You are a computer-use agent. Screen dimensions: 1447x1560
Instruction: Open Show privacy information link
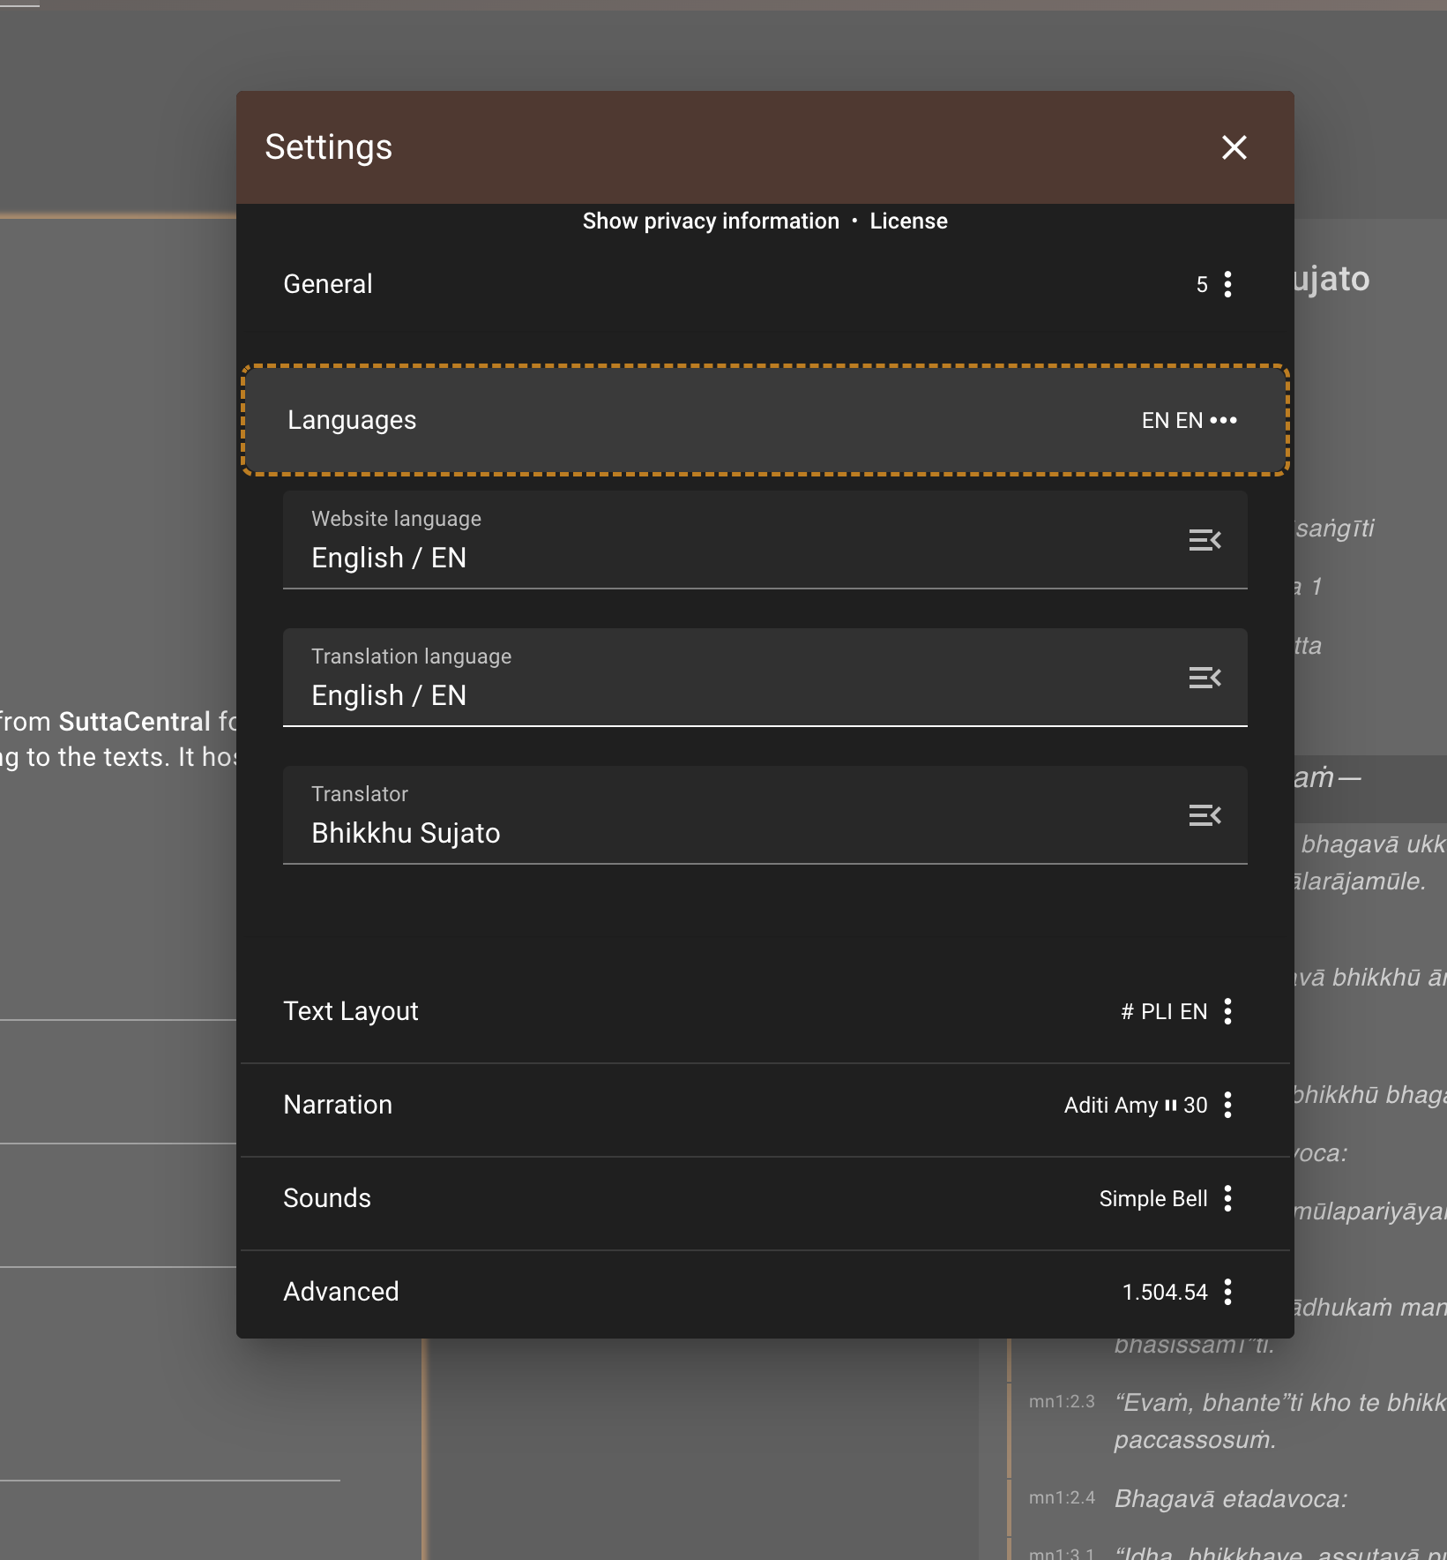[x=711, y=221]
